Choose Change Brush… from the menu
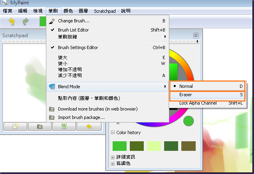This screenshot has width=254, height=174. pos(107,21)
